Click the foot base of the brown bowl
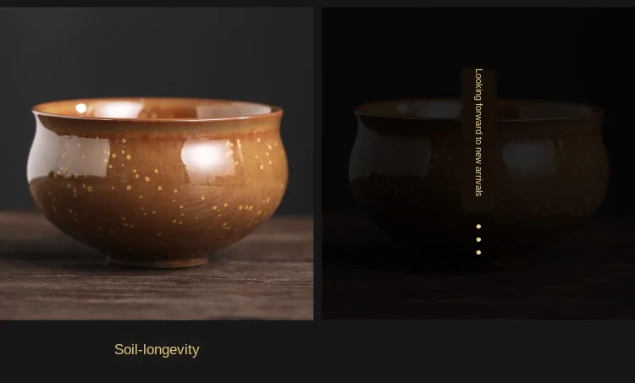 click(159, 261)
